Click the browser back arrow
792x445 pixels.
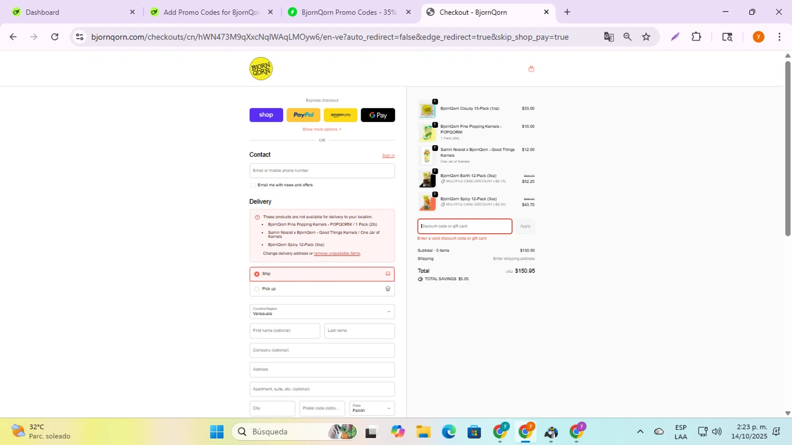coord(13,37)
